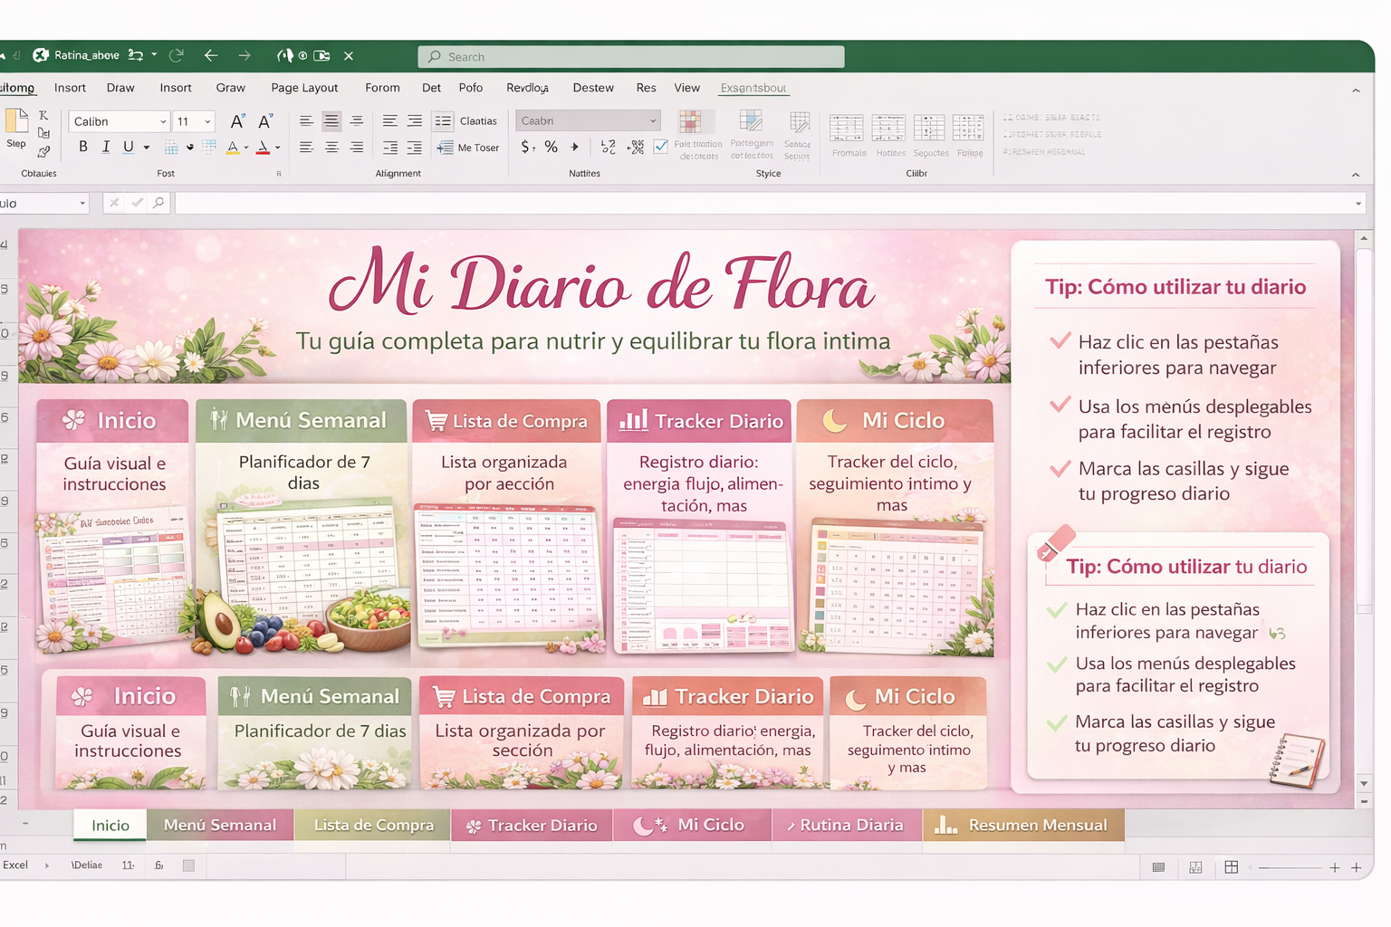1391x927 pixels.
Task: Click the Decrease Indent icon
Action: click(390, 148)
